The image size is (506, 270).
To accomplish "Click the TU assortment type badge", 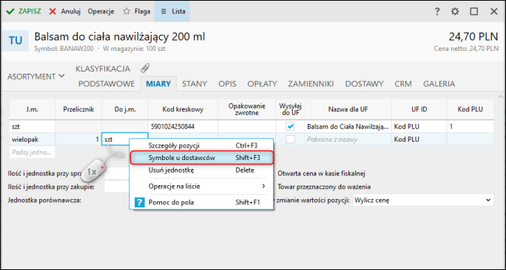I will [x=16, y=41].
